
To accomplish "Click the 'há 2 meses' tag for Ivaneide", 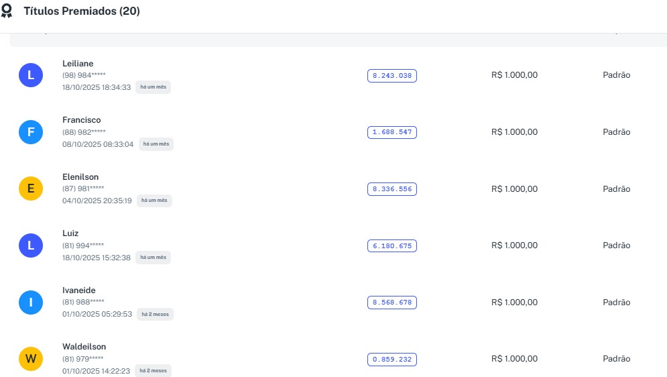I will pos(156,314).
